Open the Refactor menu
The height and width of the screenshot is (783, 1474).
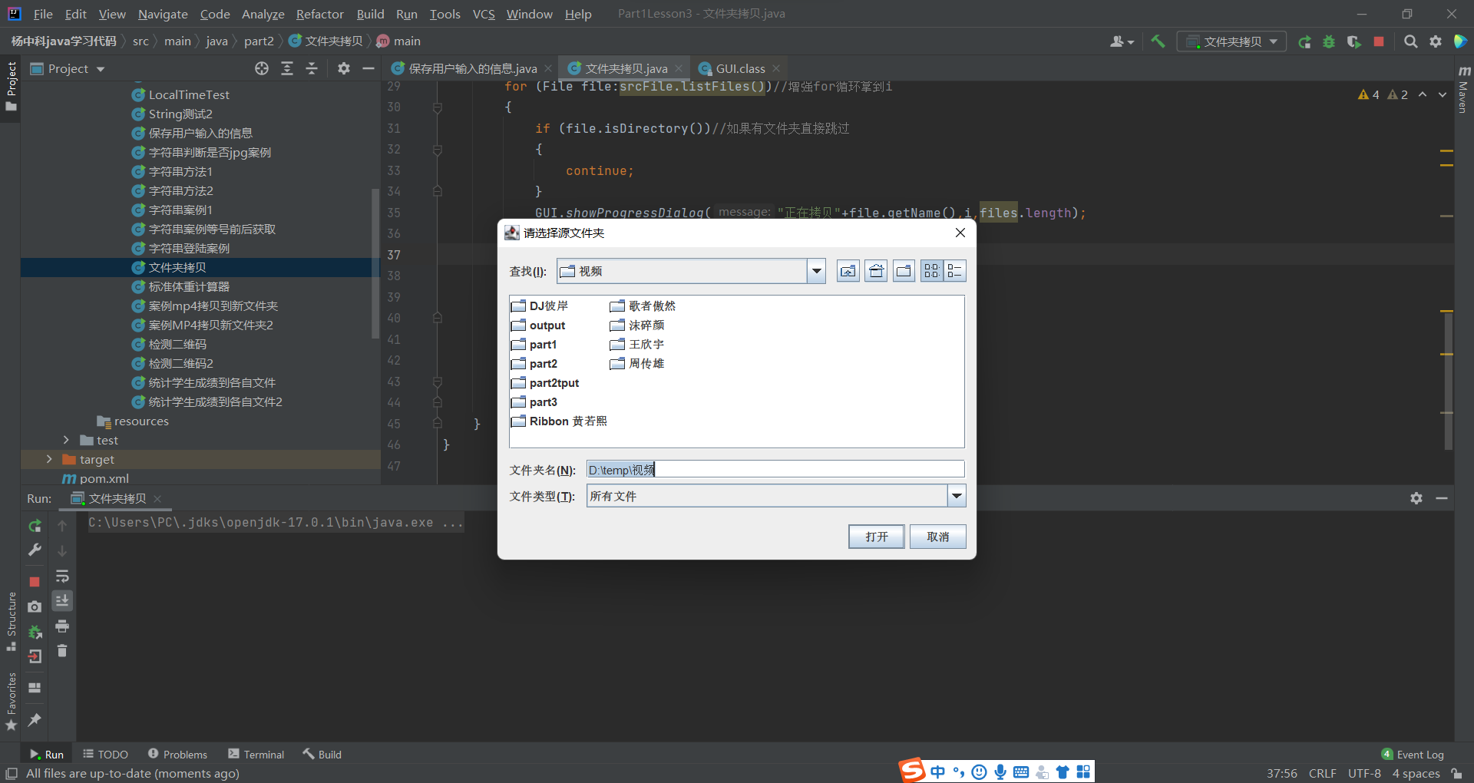coord(319,14)
